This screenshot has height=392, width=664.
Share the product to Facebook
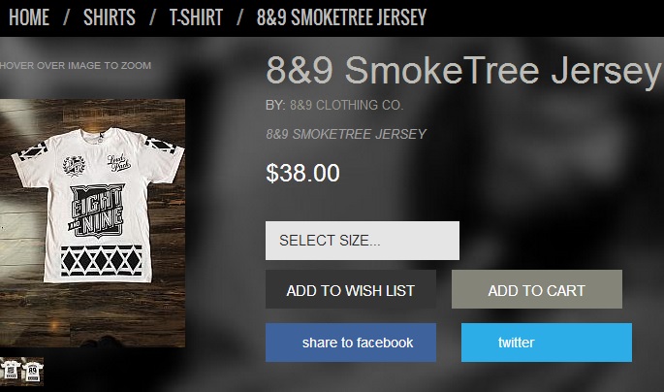coord(351,343)
